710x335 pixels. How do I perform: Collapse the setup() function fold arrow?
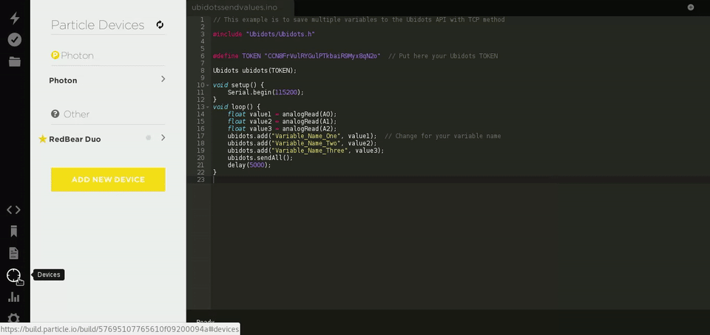pos(207,86)
